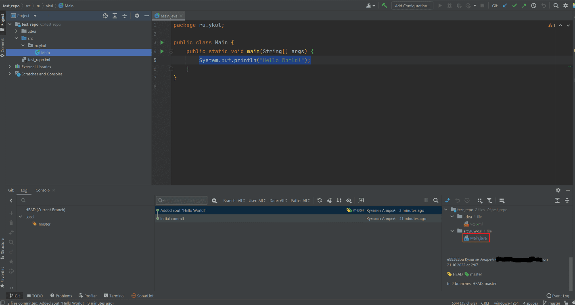This screenshot has height=305, width=575.
Task: Open the changes filter funnel icon
Action: [489, 200]
